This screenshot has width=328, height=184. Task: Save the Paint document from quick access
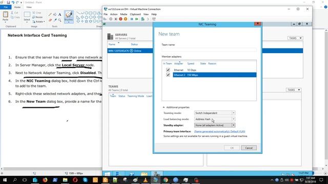click(x=8, y=2)
